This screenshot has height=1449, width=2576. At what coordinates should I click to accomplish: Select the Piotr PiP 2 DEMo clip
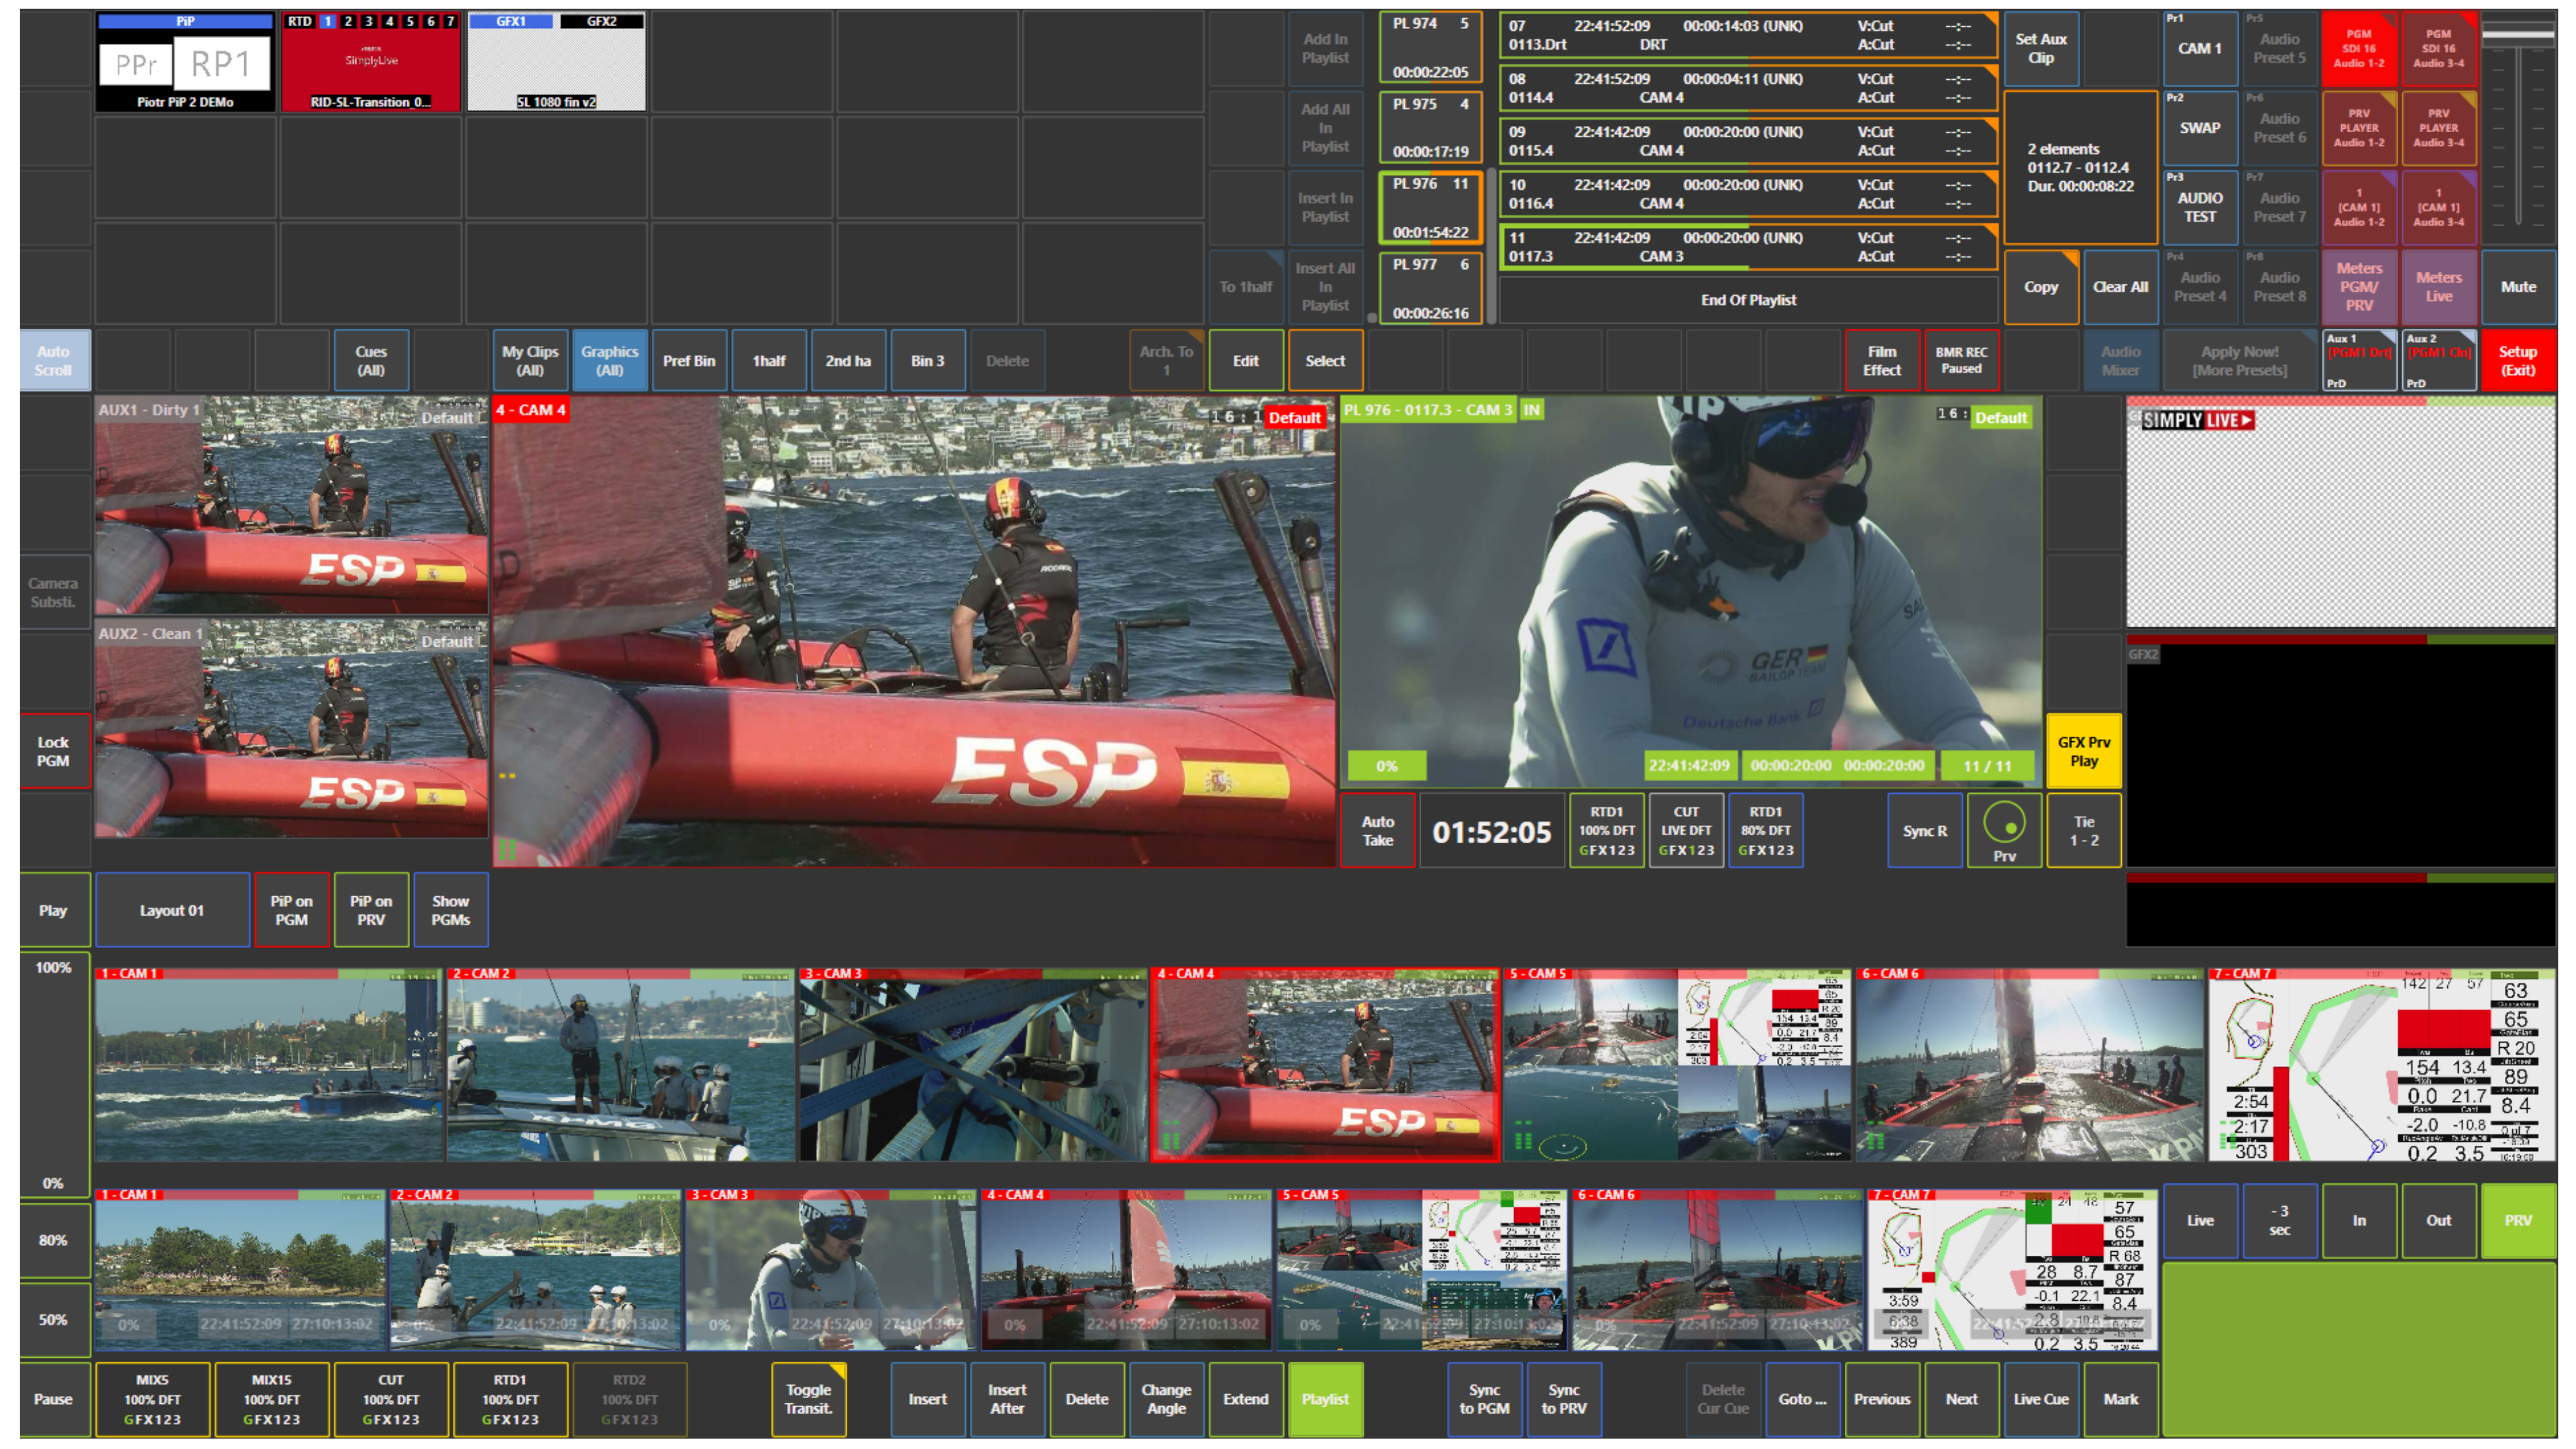(185, 62)
